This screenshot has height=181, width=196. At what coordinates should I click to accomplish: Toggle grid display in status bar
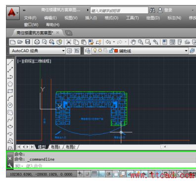click(95, 174)
